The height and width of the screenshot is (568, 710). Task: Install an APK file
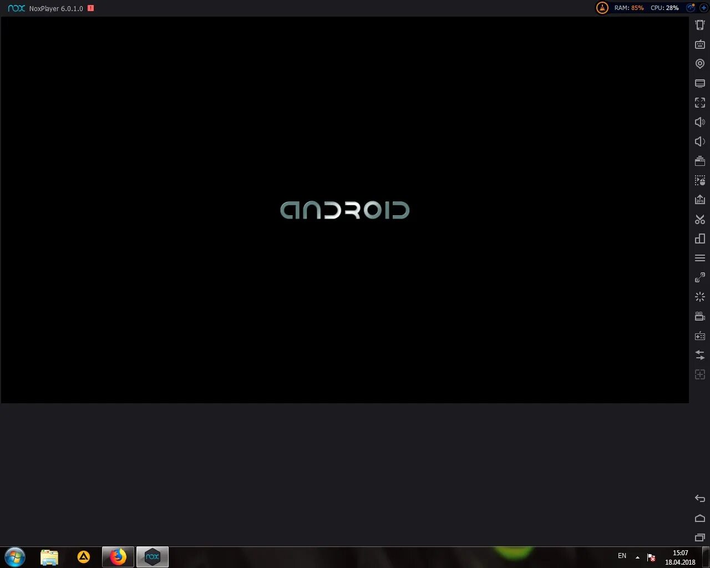pos(700,200)
